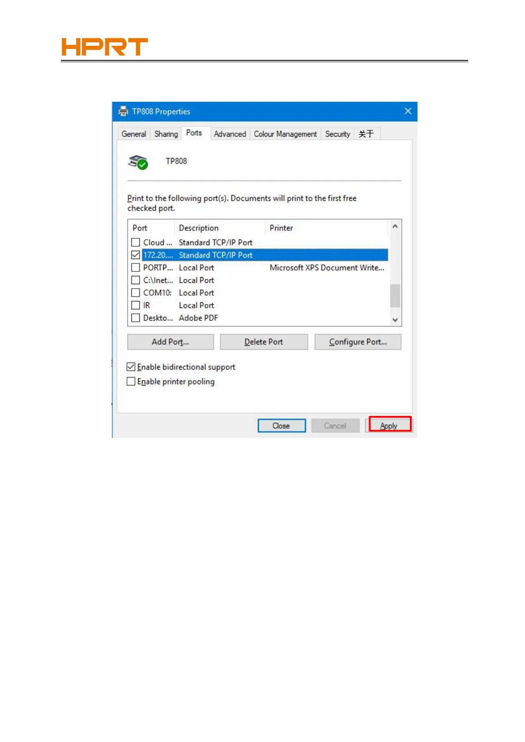Tick the IR port checkbox
The image size is (525, 742).
pyautogui.click(x=136, y=305)
